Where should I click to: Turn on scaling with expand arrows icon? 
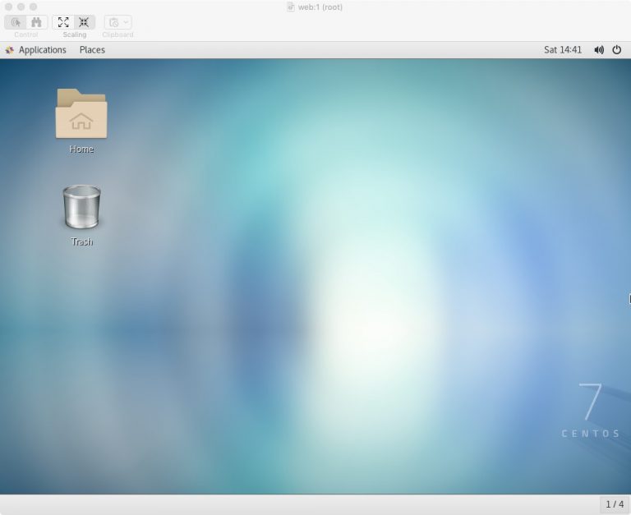coord(63,22)
